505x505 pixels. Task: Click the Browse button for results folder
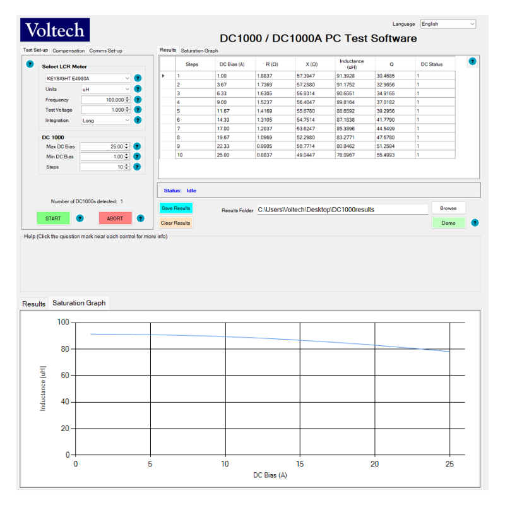[x=448, y=208]
